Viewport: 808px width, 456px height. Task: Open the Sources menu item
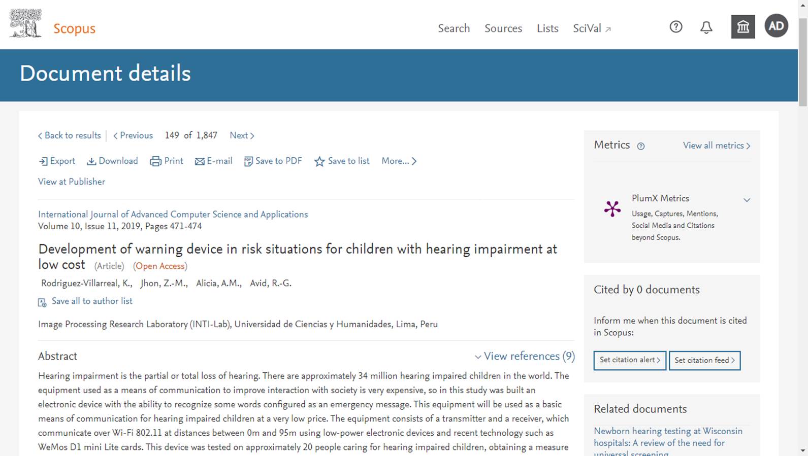tap(503, 28)
